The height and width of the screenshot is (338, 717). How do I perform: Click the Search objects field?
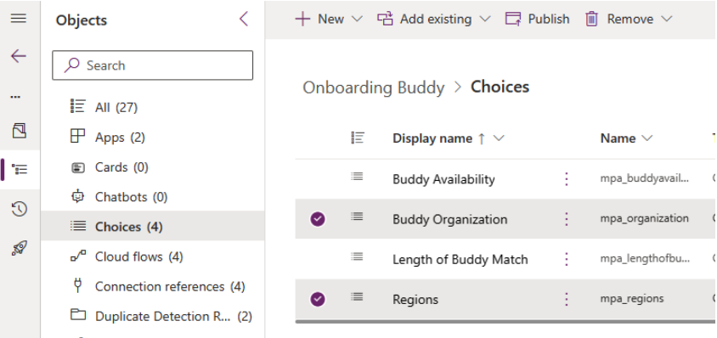[x=152, y=65]
